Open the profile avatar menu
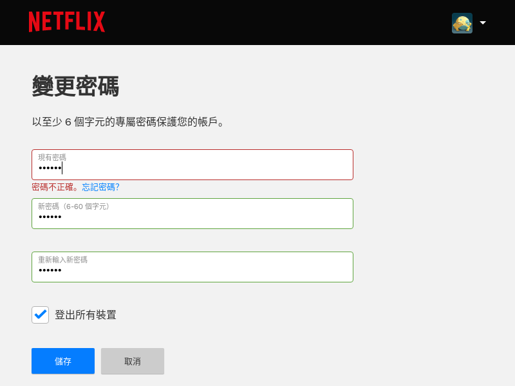Image resolution: width=515 pixels, height=386 pixels. [x=462, y=23]
